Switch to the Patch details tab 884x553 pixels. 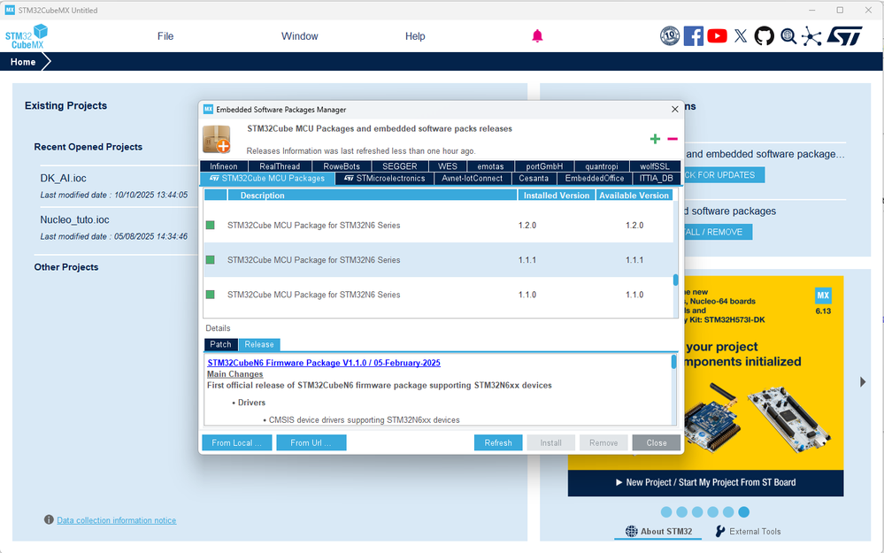[220, 344]
